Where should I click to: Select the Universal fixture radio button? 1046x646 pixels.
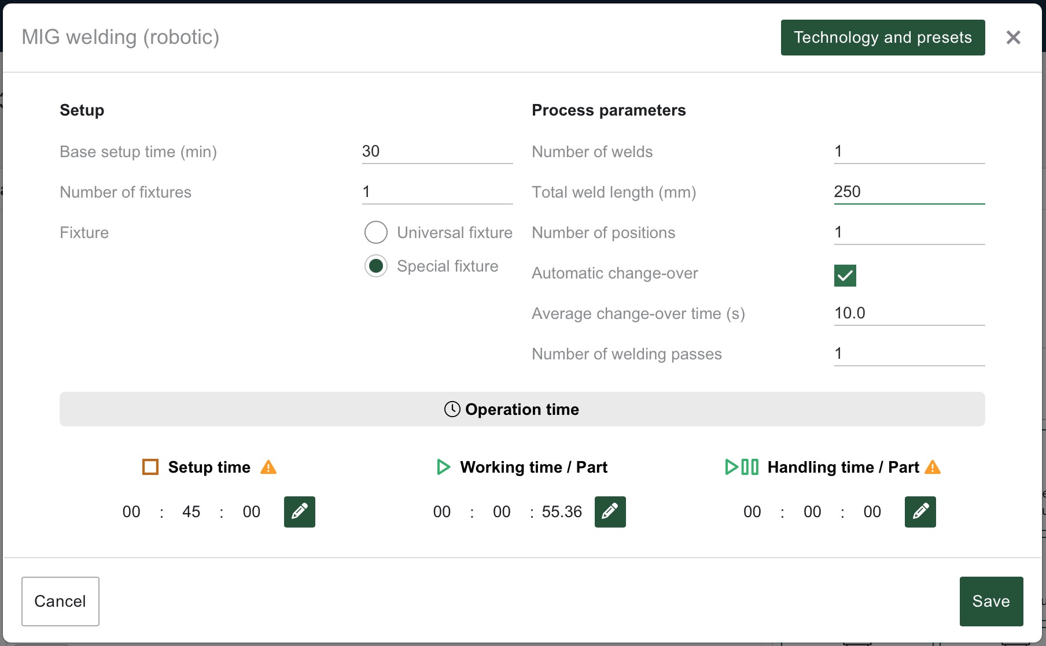(376, 232)
